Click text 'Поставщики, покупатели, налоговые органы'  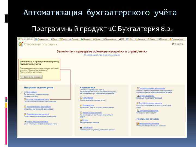(x=97, y=130)
